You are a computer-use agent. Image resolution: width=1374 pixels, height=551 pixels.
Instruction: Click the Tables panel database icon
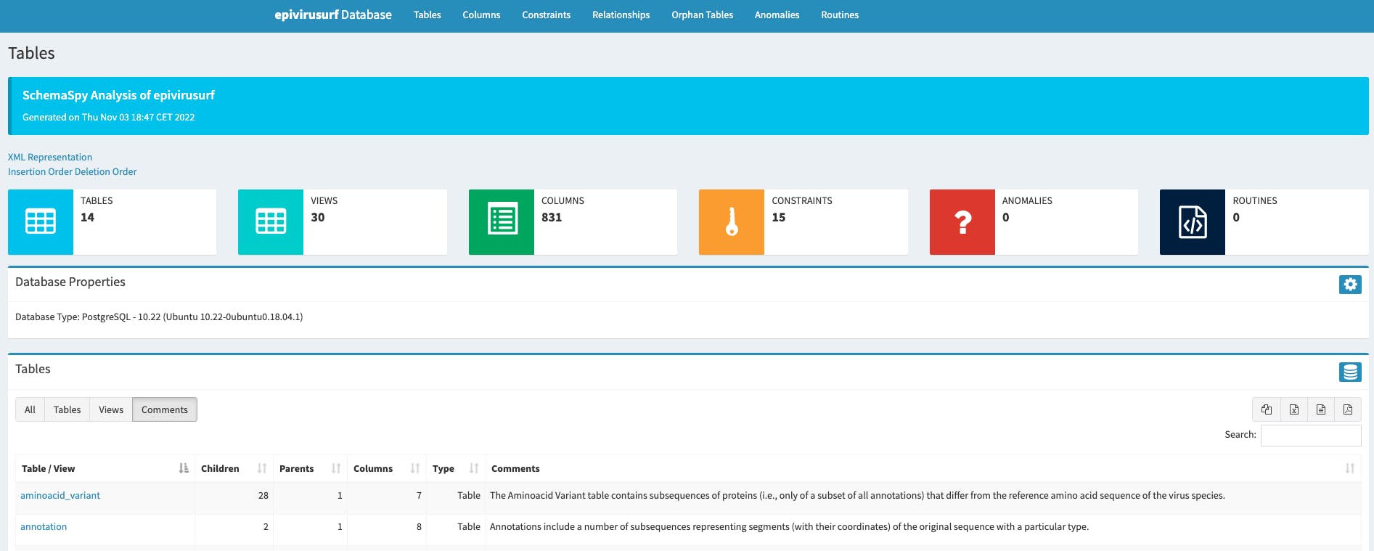1350,372
